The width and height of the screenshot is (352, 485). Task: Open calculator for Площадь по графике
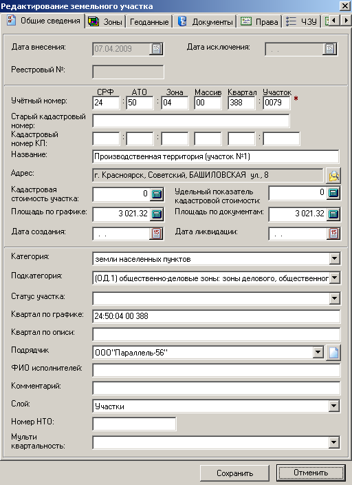tap(157, 214)
